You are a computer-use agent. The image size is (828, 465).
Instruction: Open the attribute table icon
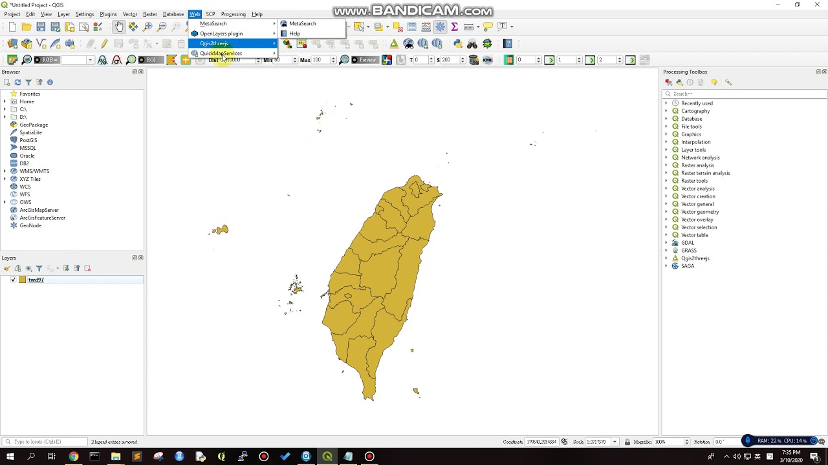coord(412,26)
